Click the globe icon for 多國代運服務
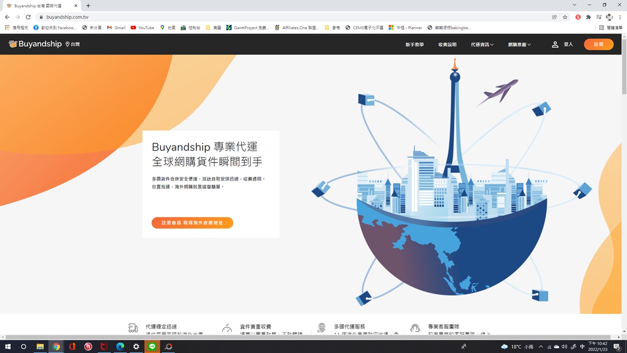Screen dimensions: 627x353 pyautogui.click(x=321, y=328)
